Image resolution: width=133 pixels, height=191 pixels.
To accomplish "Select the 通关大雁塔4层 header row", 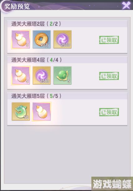I will click(x=67, y=60).
